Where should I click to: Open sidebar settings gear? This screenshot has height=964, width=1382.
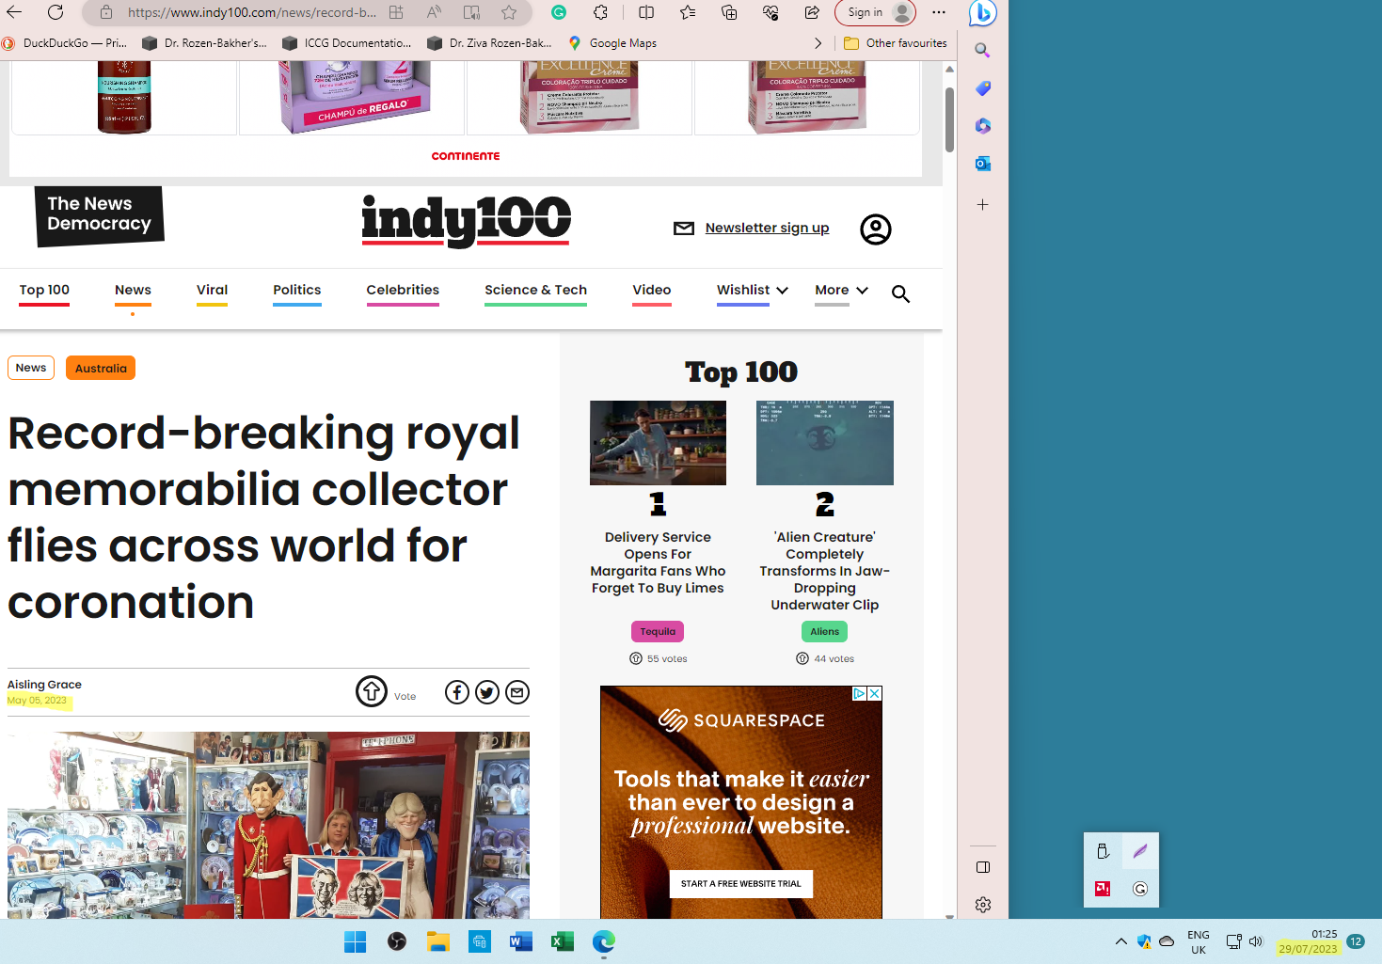983,905
